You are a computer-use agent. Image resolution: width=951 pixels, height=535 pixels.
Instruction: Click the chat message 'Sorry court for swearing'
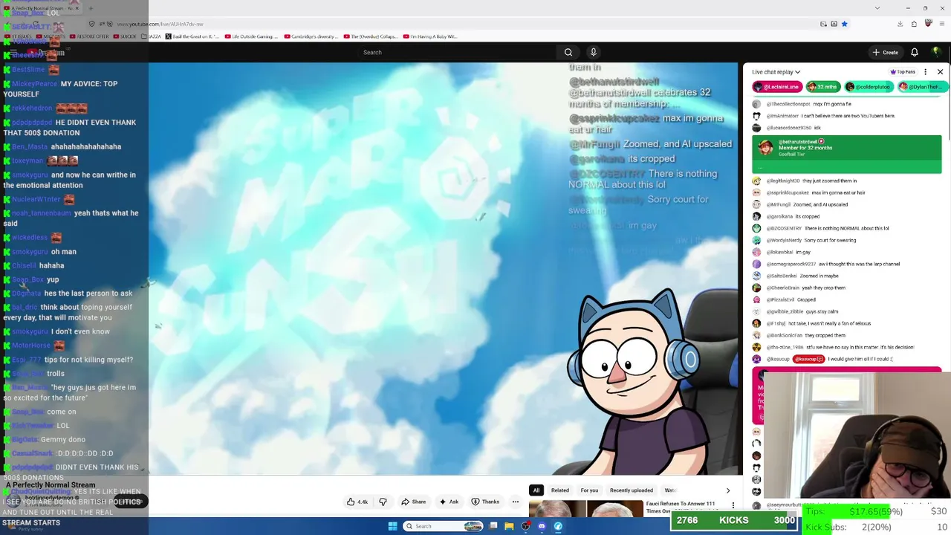point(828,240)
